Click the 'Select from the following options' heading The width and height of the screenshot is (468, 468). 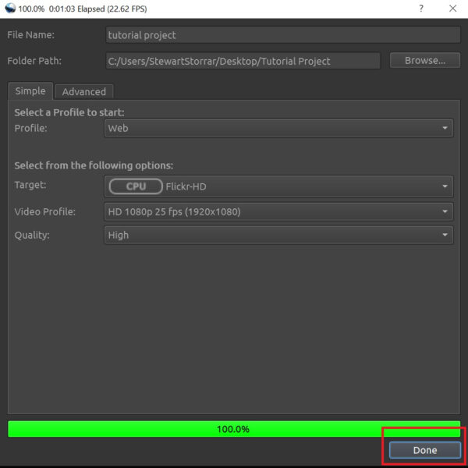coord(94,165)
